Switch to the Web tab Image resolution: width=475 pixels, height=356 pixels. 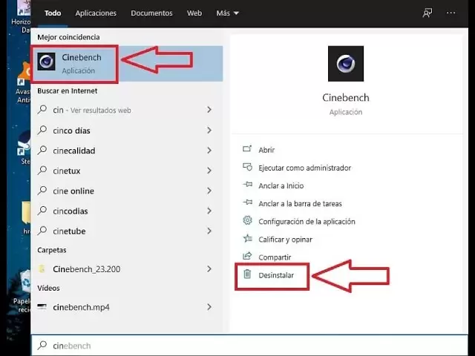point(194,13)
